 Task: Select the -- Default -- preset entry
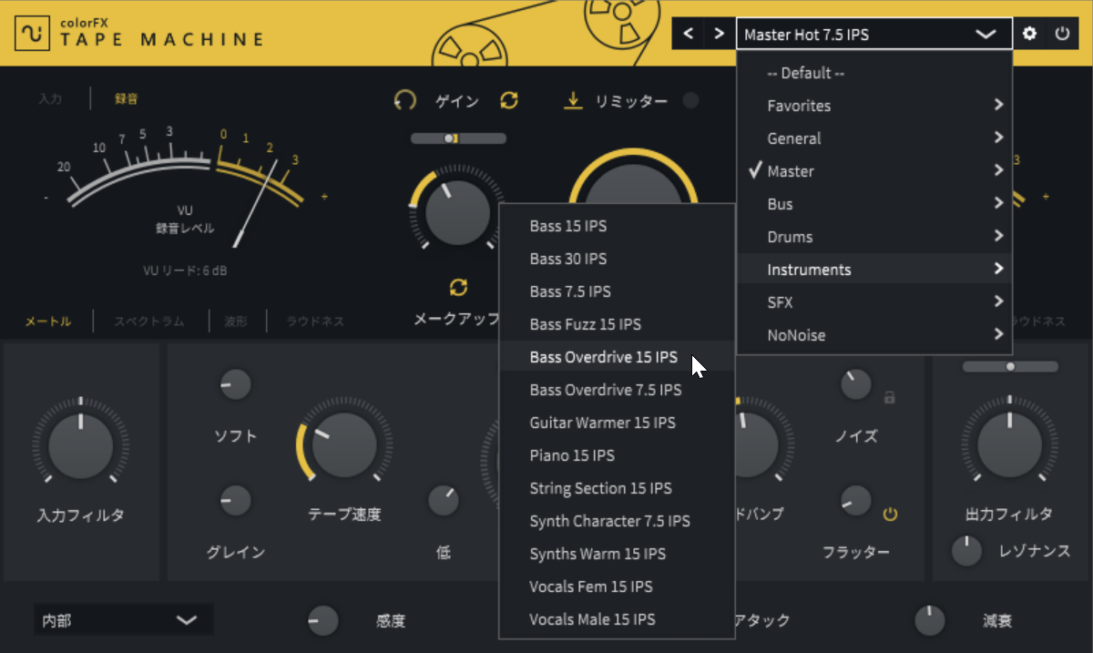[874, 73]
